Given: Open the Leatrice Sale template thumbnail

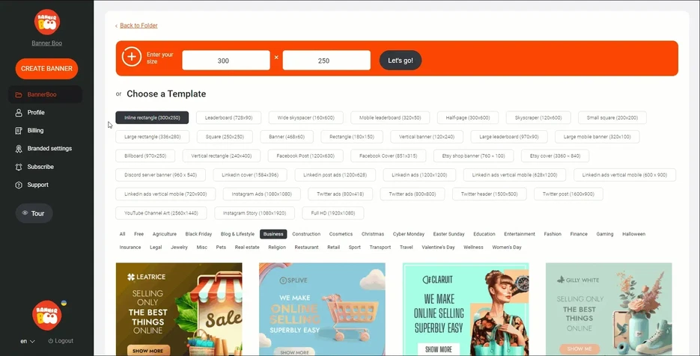Looking at the screenshot, I should point(179,308).
